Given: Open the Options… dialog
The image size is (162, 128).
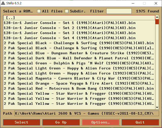Looking at the screenshot, I should (x=101, y=122).
